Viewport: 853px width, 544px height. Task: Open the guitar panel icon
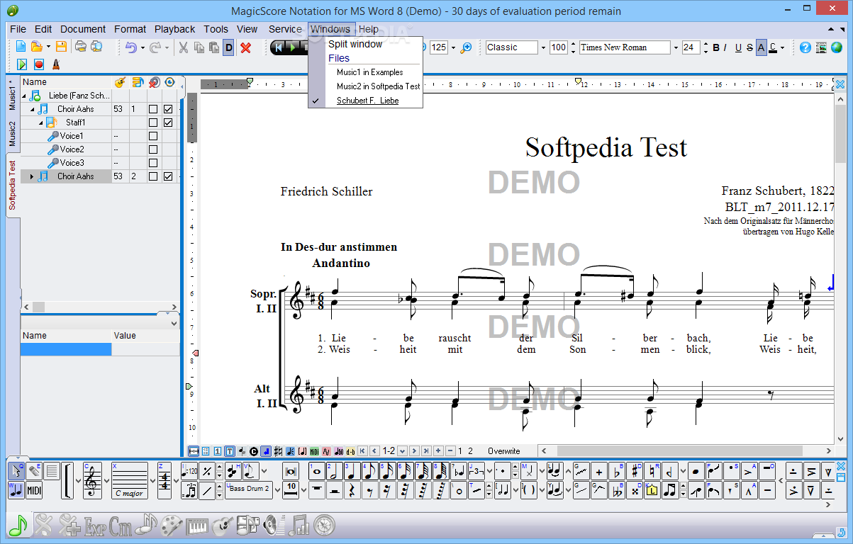coord(222,525)
